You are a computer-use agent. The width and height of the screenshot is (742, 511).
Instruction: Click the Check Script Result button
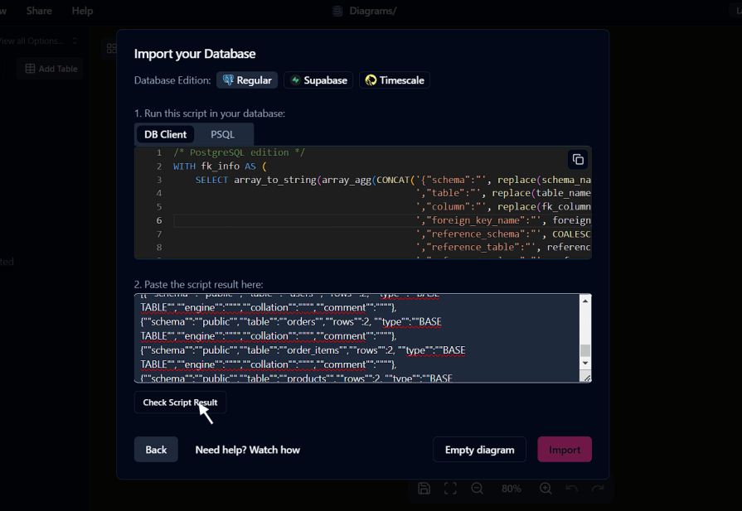point(180,402)
